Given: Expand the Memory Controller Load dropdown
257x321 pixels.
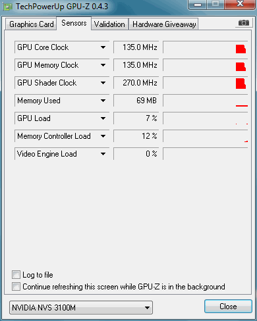Looking at the screenshot, I should coord(103,136).
